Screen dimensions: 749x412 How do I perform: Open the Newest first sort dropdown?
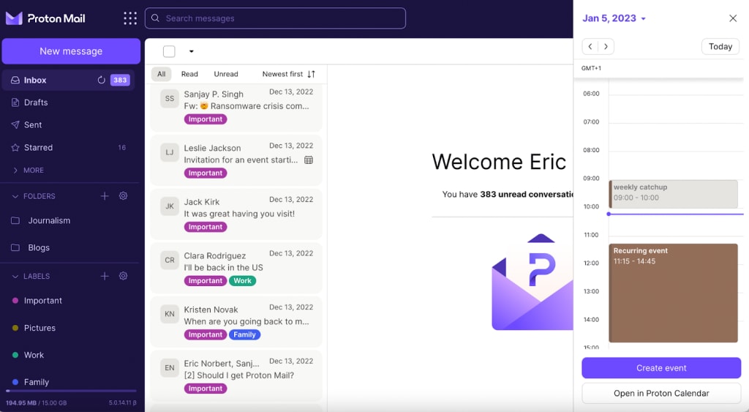(x=288, y=74)
